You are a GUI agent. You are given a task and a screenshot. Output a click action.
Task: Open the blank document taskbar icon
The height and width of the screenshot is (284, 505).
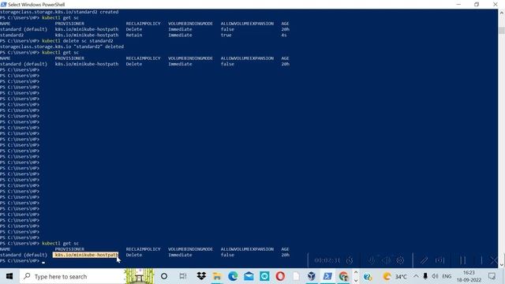(x=296, y=276)
